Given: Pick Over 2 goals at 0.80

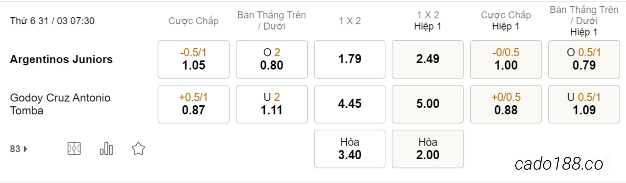Looking at the screenshot, I should coord(272,59).
